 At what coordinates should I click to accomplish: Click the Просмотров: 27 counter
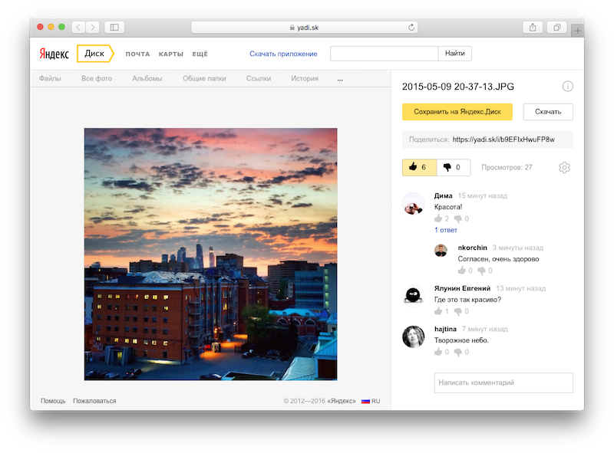tap(507, 167)
